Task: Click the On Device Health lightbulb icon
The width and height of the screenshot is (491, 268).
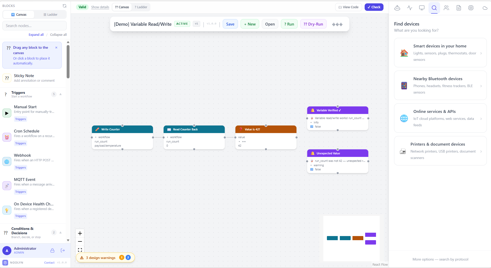Action: 7,210
